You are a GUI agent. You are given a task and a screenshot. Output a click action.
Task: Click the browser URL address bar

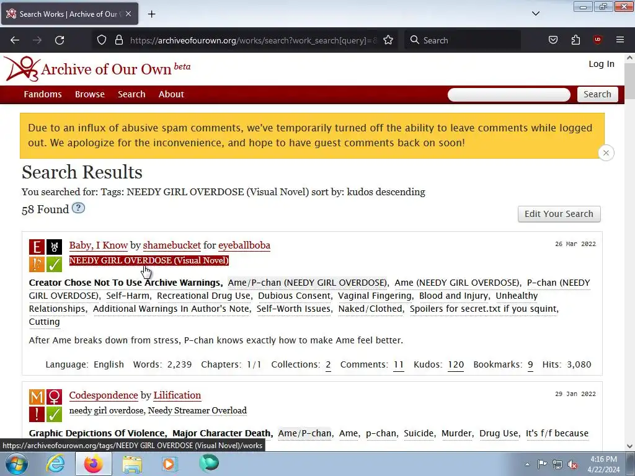(x=253, y=40)
